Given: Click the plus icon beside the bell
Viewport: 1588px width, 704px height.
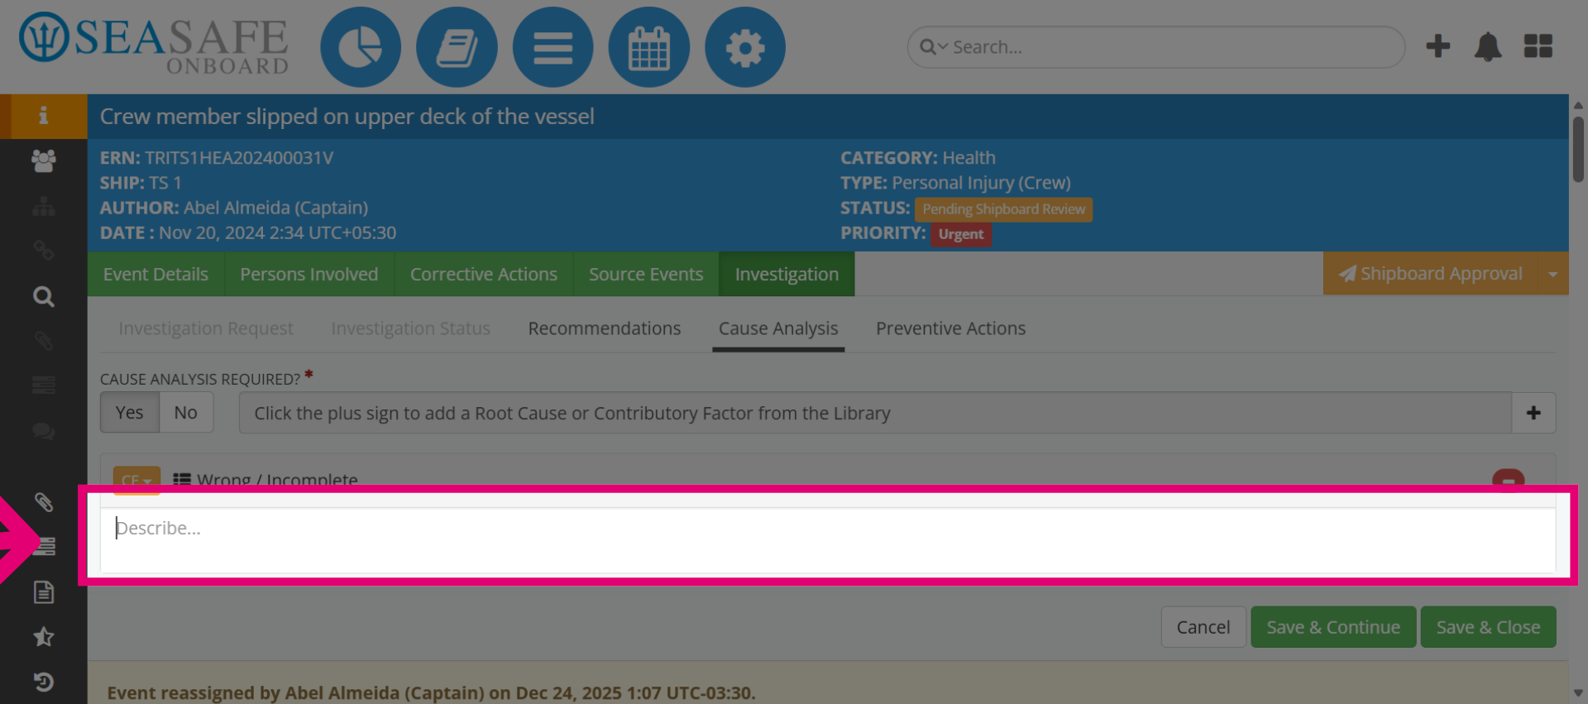Looking at the screenshot, I should tap(1438, 46).
